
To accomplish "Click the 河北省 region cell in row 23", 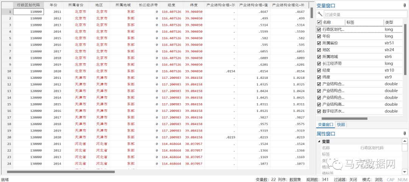I will (99, 157).
